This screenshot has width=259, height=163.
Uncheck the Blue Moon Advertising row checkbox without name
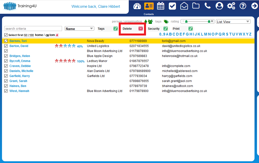click(x=6, y=51)
